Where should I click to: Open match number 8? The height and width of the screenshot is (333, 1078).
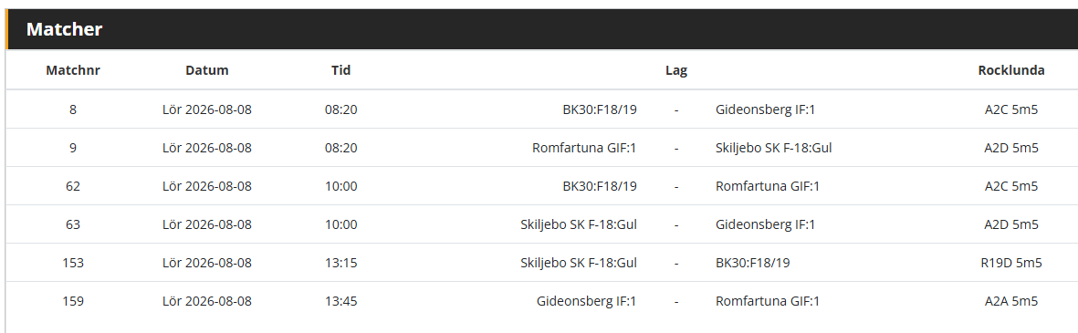(x=73, y=109)
